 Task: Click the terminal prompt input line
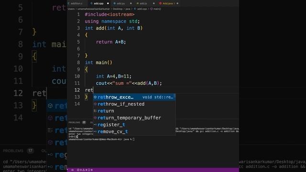[101, 139]
